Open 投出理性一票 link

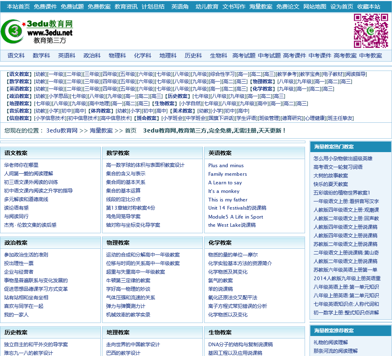click(19, 263)
